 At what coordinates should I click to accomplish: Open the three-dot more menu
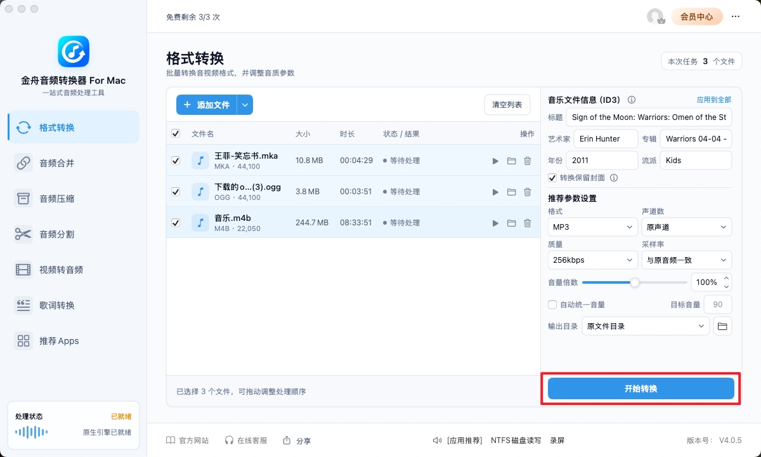pos(736,17)
